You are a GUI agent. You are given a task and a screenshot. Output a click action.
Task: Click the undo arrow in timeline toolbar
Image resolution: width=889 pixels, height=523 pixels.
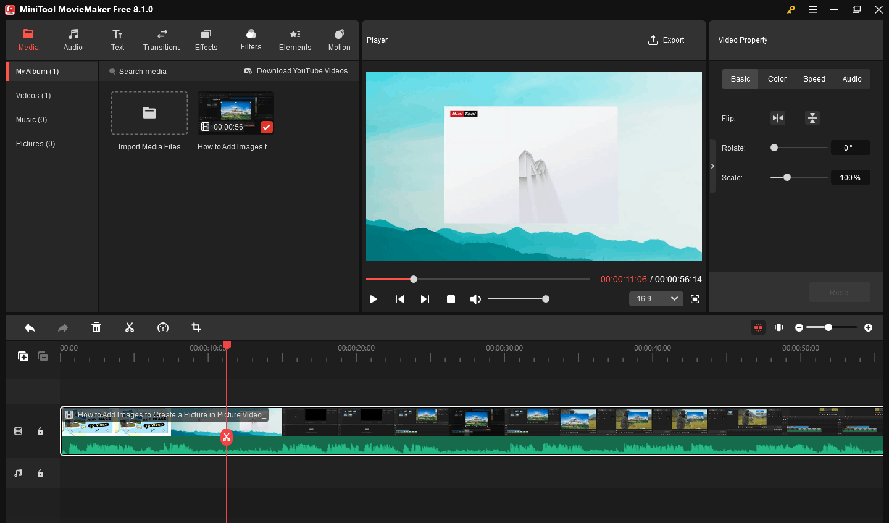[x=30, y=328]
